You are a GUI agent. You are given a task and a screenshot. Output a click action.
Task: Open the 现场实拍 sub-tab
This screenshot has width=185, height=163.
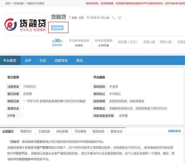(x=98, y=131)
